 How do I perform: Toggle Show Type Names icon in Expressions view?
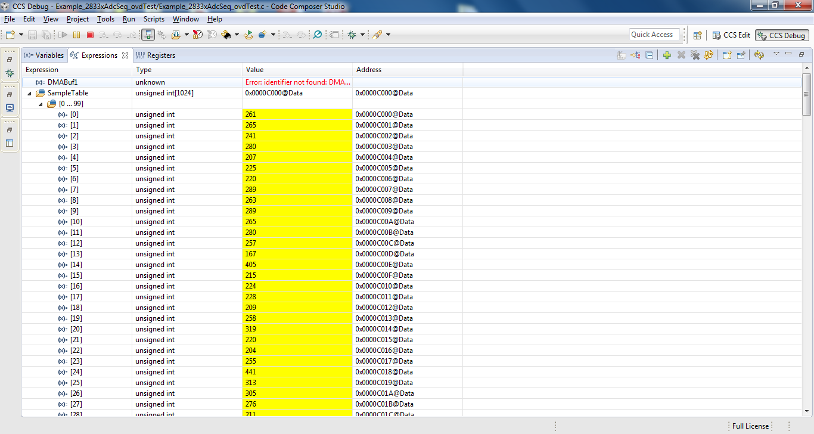click(622, 55)
